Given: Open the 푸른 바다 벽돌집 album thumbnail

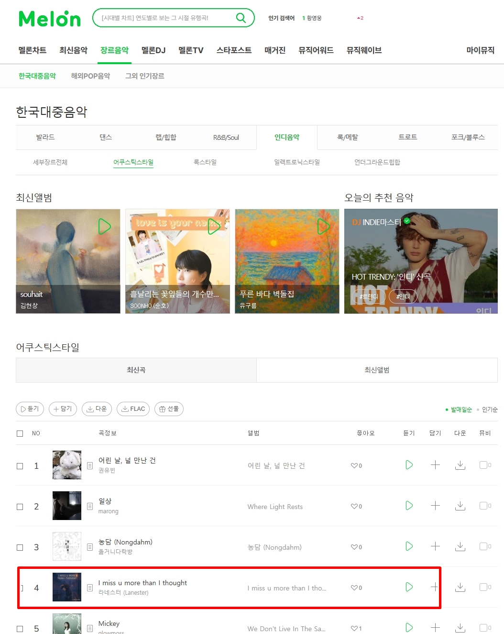Looking at the screenshot, I should click(x=287, y=261).
